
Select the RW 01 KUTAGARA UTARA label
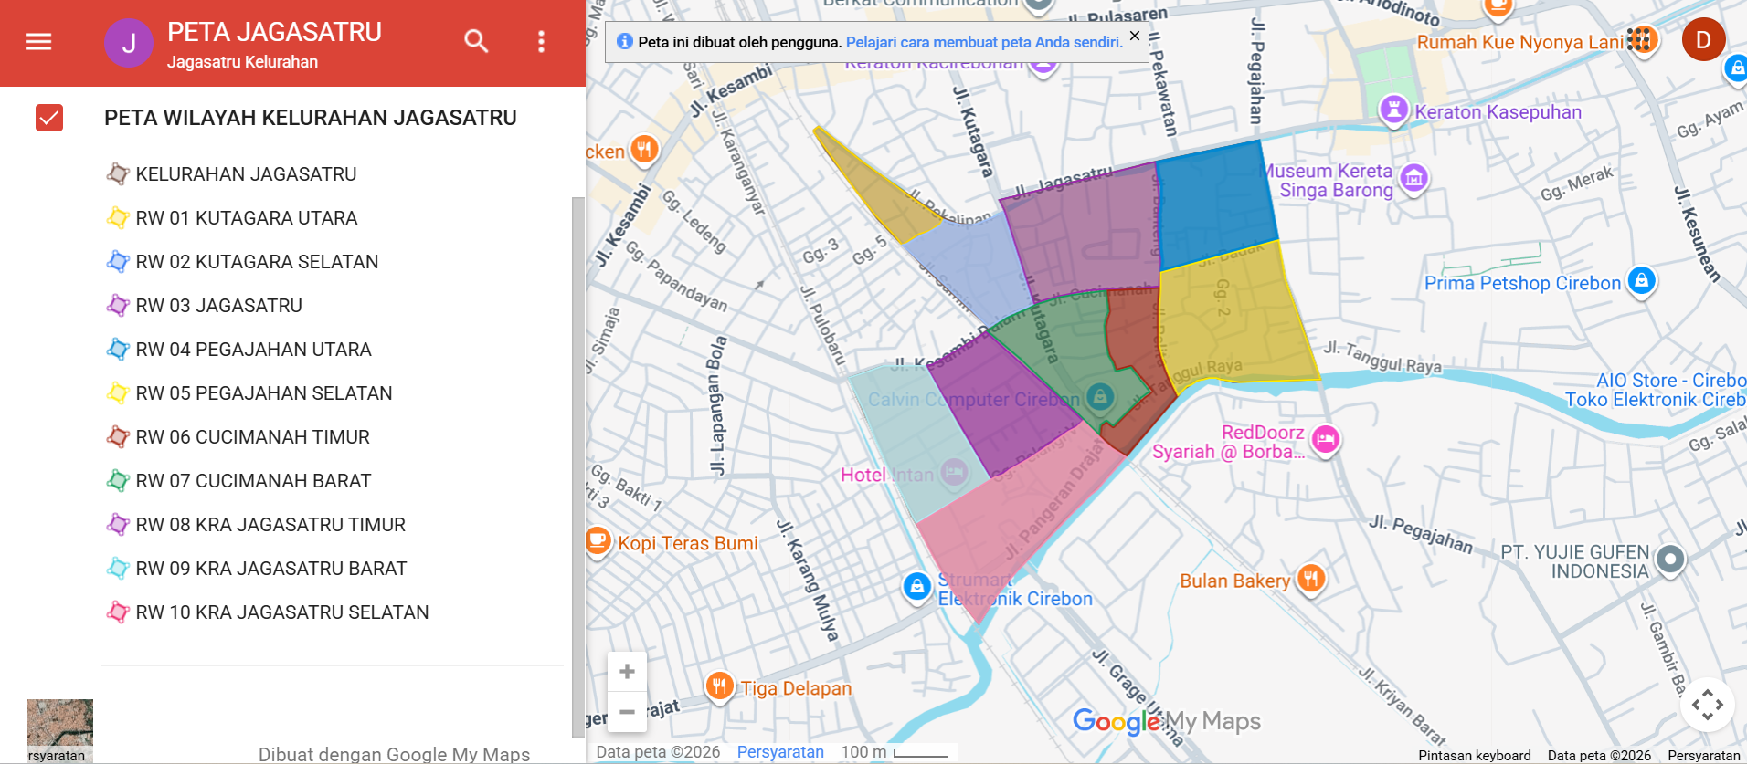[247, 218]
